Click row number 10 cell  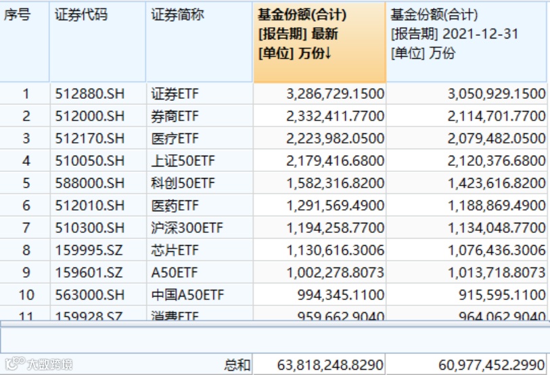pos(26,294)
